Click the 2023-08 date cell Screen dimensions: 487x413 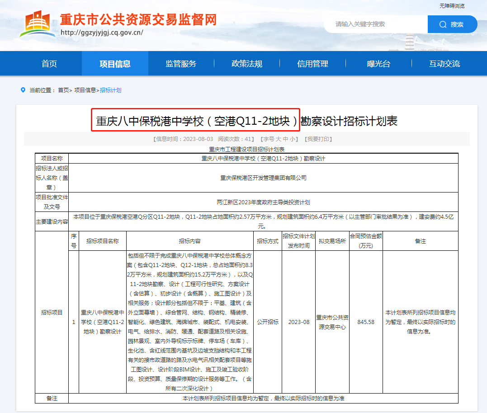point(299,322)
